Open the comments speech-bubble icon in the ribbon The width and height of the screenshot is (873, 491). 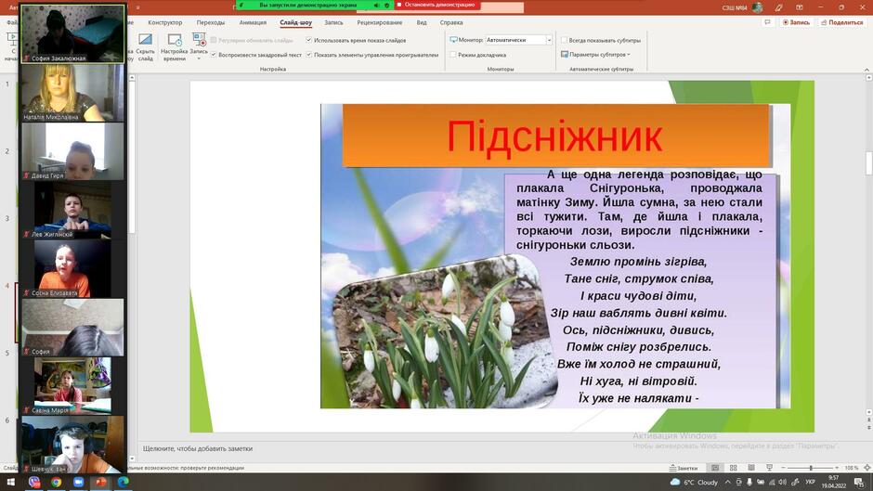(x=767, y=22)
